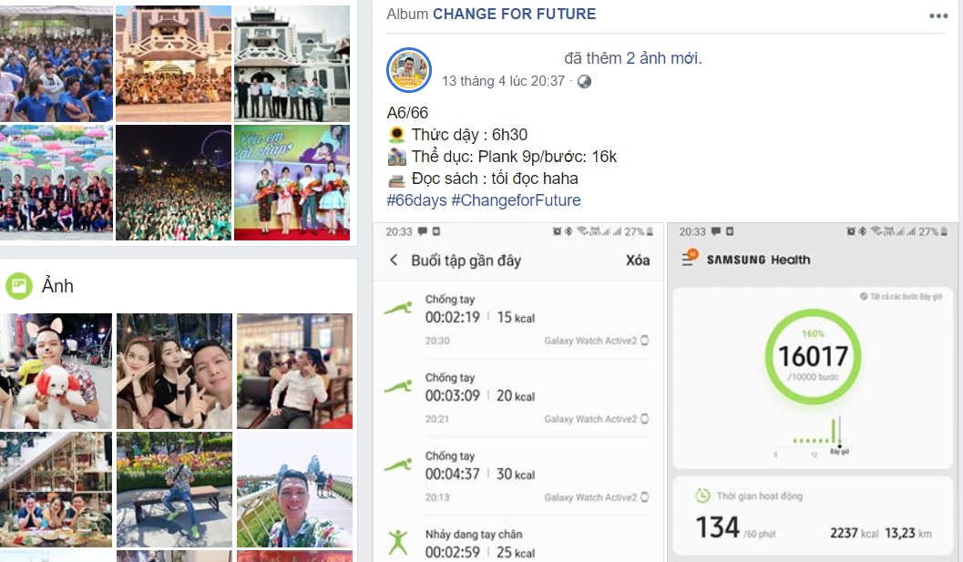Open the blue-shirt crowd group photo thumbnail

point(56,63)
